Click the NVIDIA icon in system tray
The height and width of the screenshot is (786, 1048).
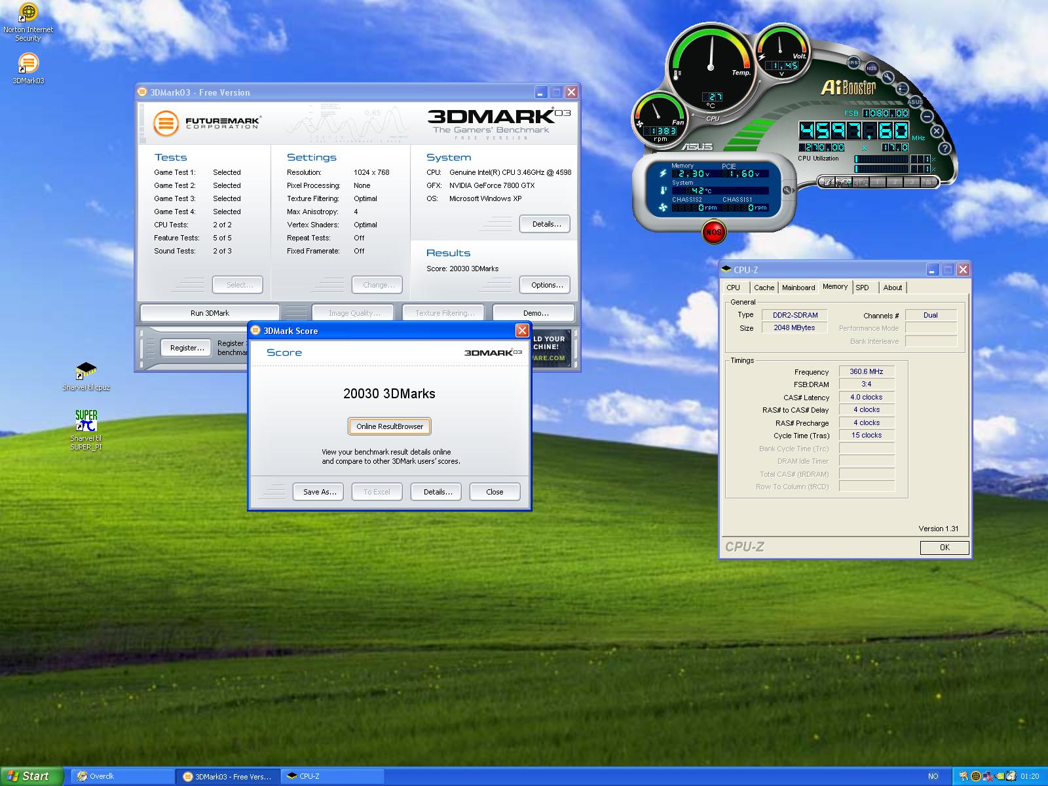[x=1000, y=776]
